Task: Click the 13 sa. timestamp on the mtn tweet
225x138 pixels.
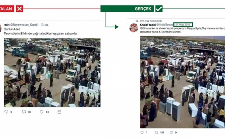Action: pos(44,25)
